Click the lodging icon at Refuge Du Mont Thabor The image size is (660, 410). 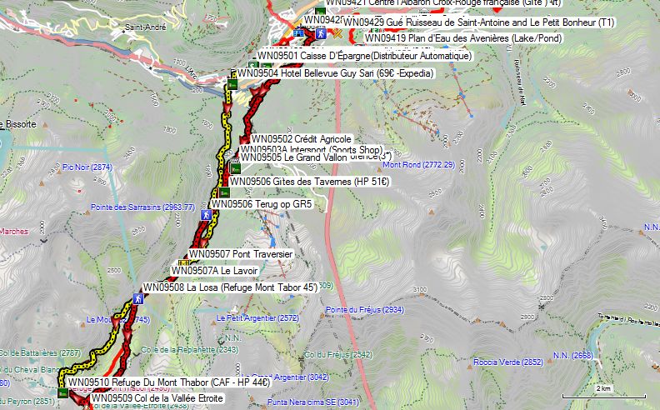(x=63, y=393)
